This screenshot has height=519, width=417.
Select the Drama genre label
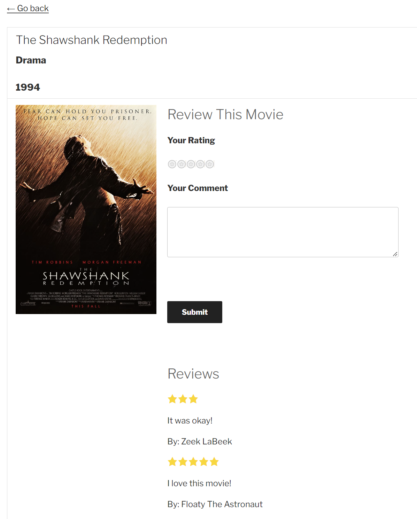31,60
